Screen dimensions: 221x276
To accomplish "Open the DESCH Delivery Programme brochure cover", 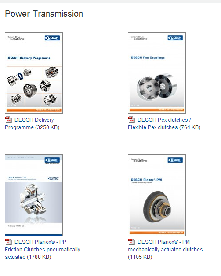I will click(34, 73).
